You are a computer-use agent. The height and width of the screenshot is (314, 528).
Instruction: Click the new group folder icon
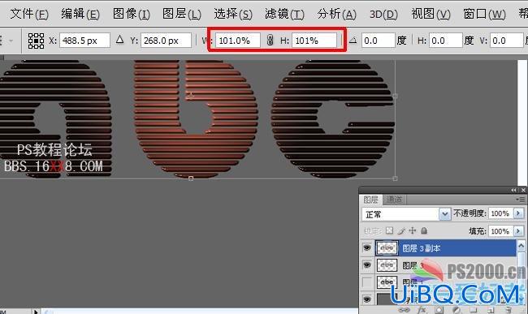click(x=474, y=310)
